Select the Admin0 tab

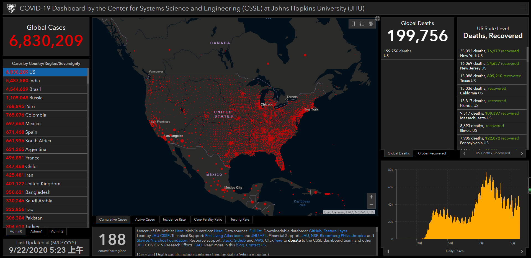click(x=16, y=231)
